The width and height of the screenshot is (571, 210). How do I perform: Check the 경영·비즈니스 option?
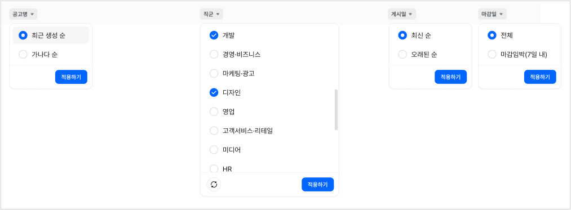(x=269, y=55)
